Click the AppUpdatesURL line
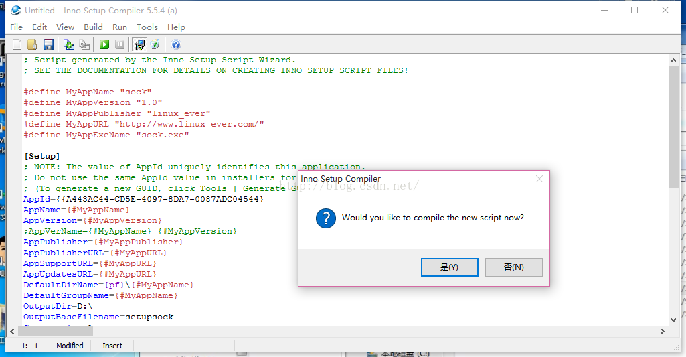The height and width of the screenshot is (357, 686). point(90,274)
